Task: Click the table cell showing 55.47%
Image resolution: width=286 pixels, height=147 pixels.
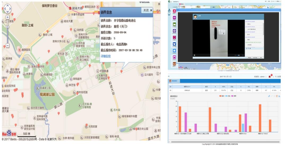Action: tap(223, 90)
